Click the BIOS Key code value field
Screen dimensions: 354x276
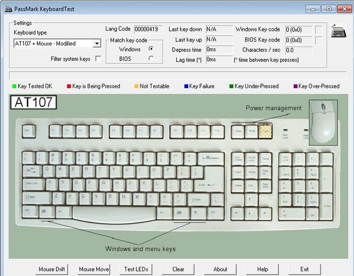[x=299, y=40]
